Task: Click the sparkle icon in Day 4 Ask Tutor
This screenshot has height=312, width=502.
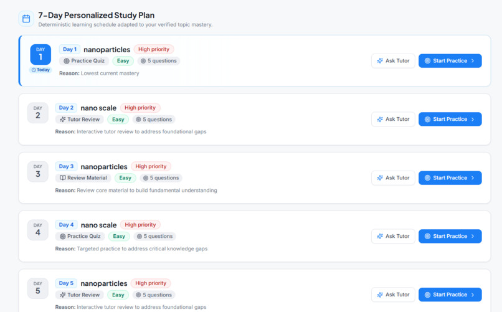Action: [380, 236]
